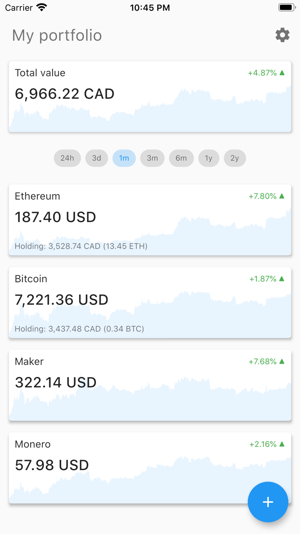Click the Ethereum holding amount text
Image resolution: width=300 pixels, height=534 pixels.
[x=81, y=246]
